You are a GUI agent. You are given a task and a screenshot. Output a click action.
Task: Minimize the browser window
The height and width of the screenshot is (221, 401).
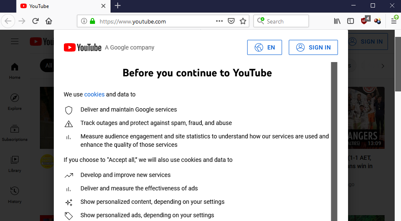[354, 5]
